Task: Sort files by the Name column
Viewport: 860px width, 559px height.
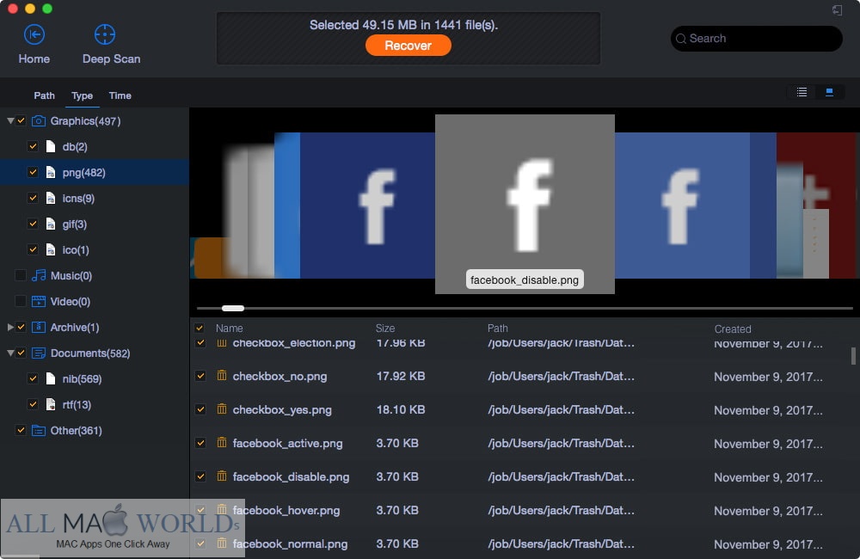Action: (230, 328)
